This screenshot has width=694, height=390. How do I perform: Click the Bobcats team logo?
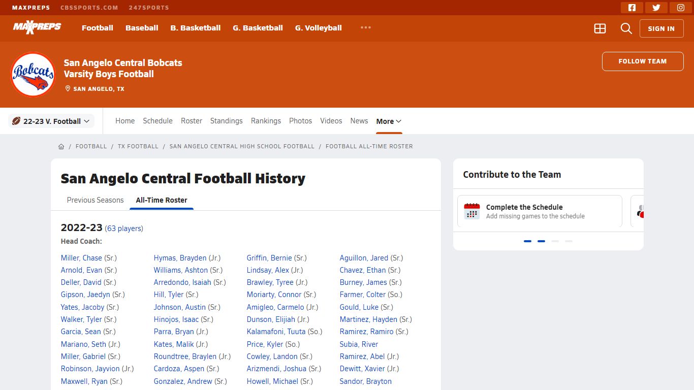coord(33,75)
